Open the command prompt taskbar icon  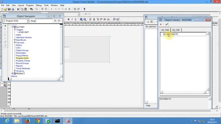pos(57,121)
